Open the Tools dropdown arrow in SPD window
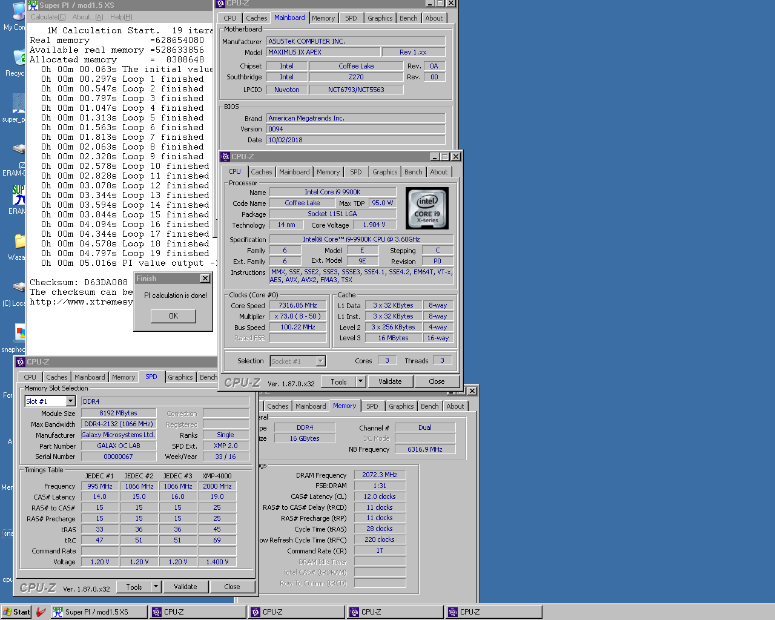This screenshot has height=620, width=775. [156, 587]
